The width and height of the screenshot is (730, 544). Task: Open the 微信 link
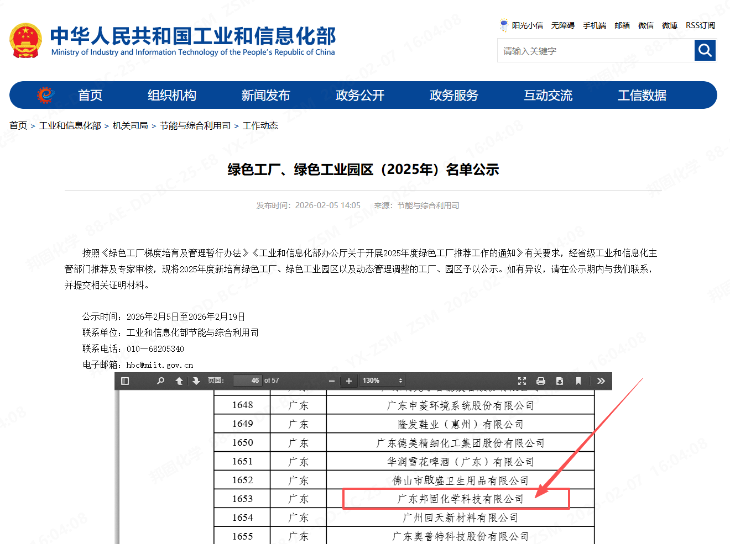(646, 25)
